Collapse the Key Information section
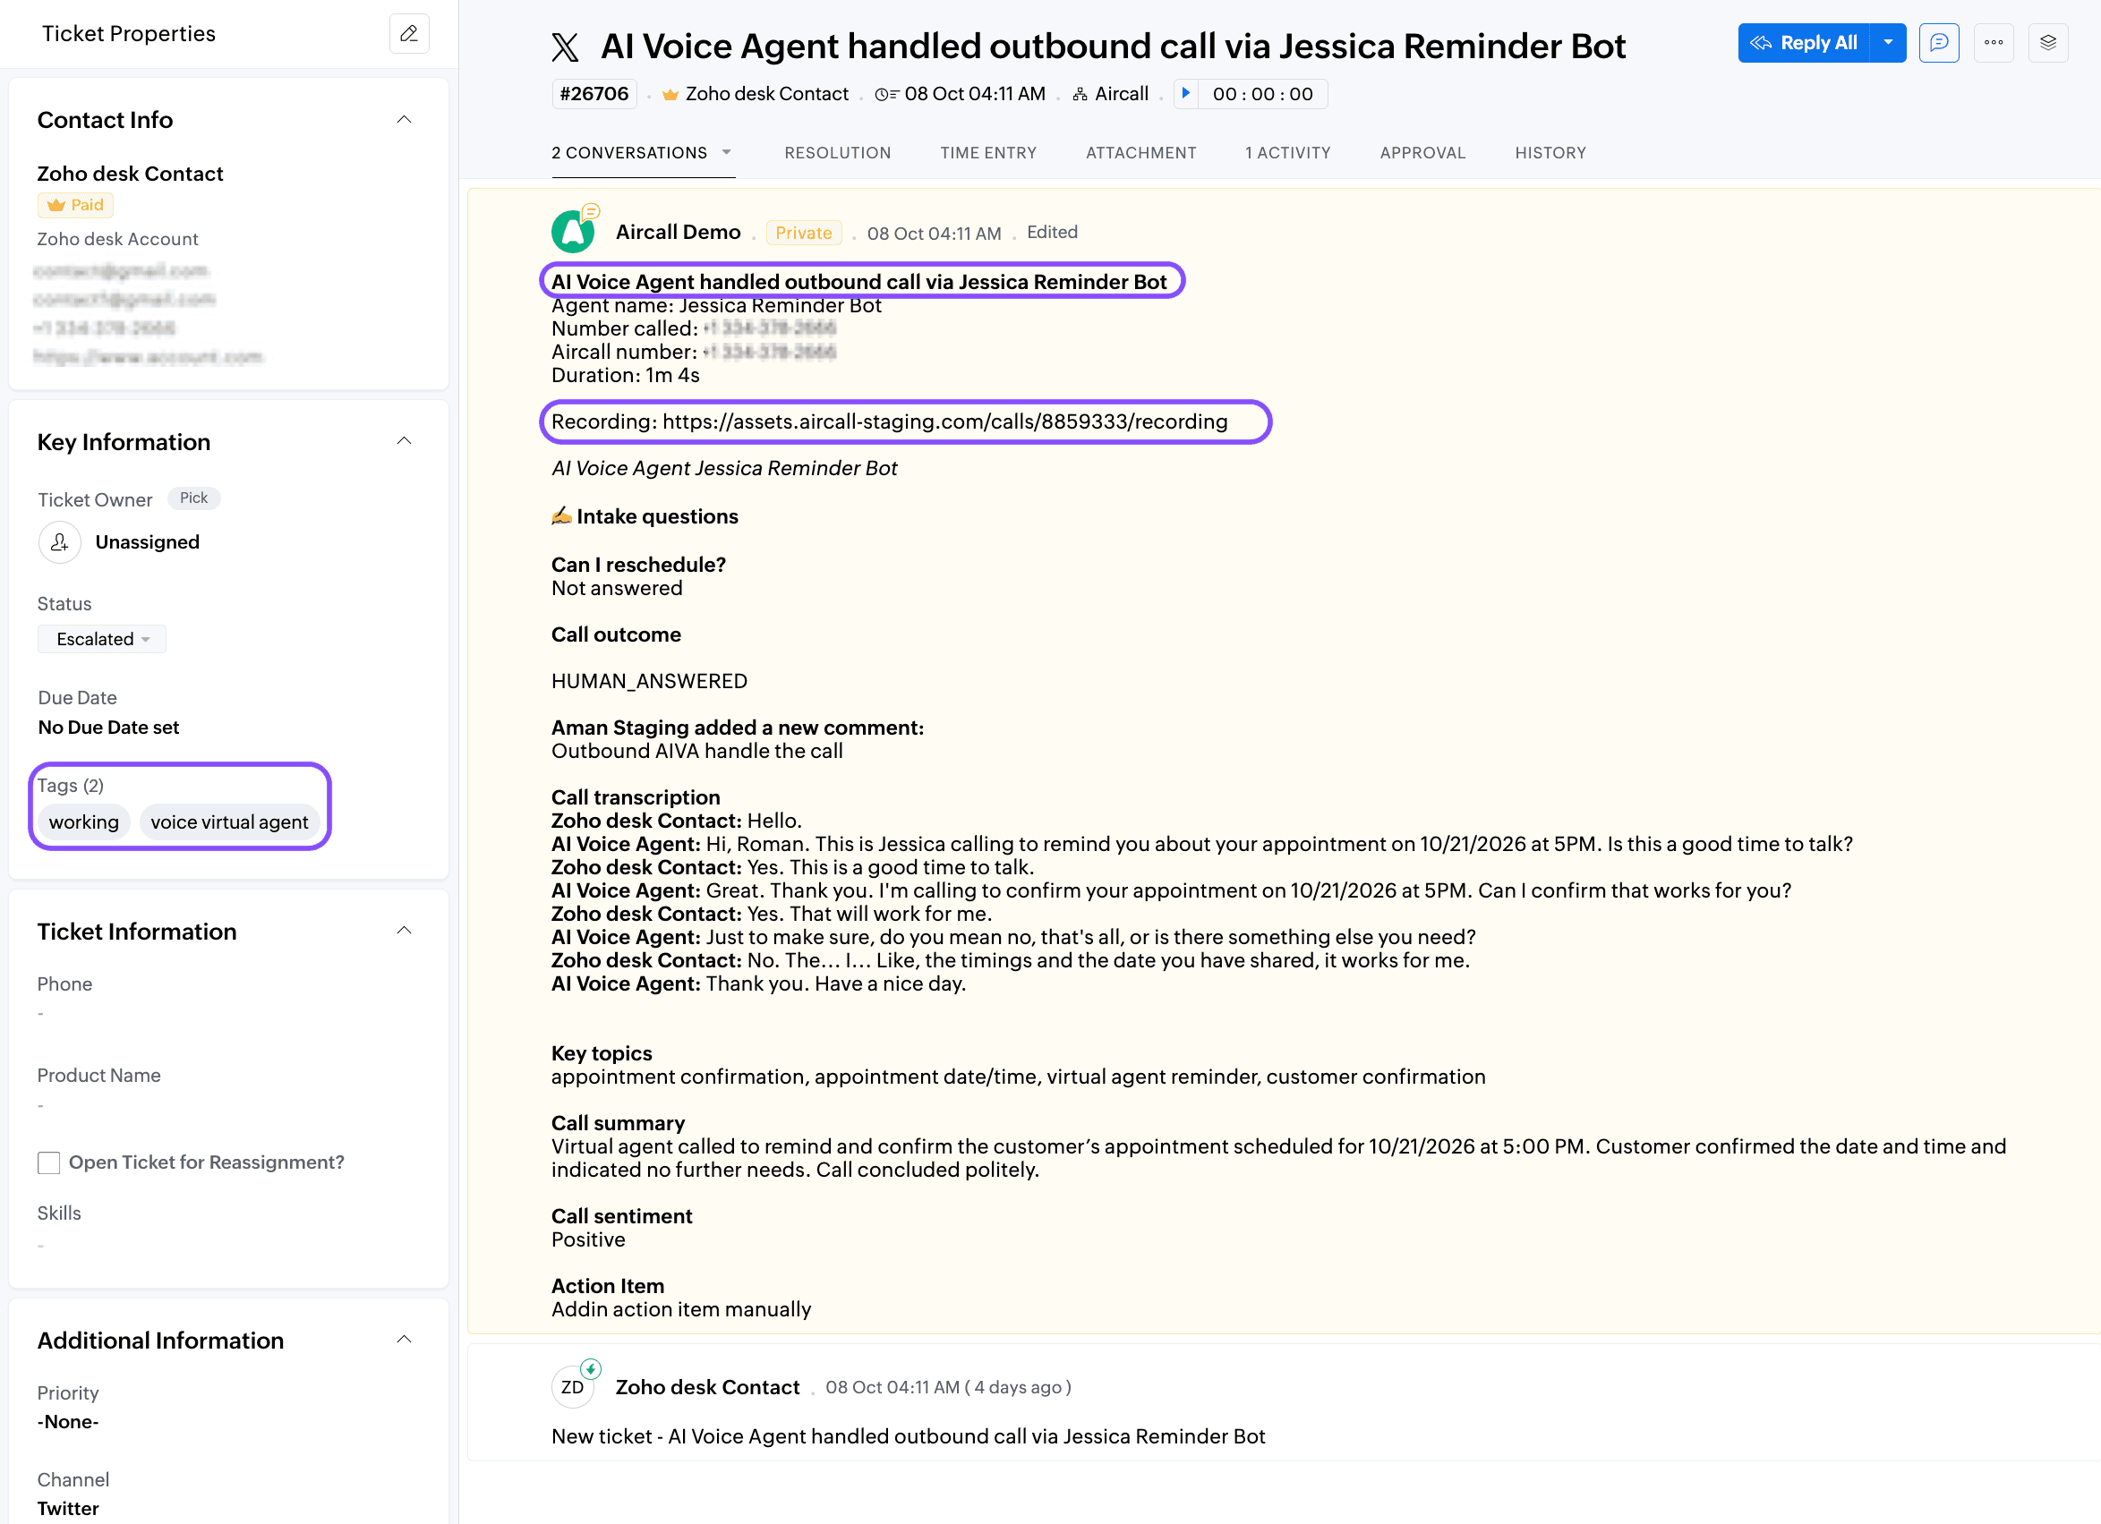The width and height of the screenshot is (2101, 1524). click(x=404, y=440)
